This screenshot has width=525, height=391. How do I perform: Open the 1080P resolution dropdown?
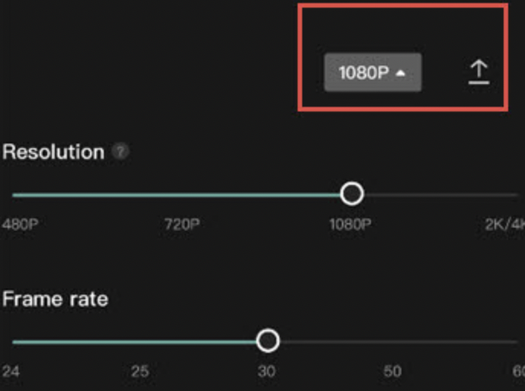tap(372, 73)
